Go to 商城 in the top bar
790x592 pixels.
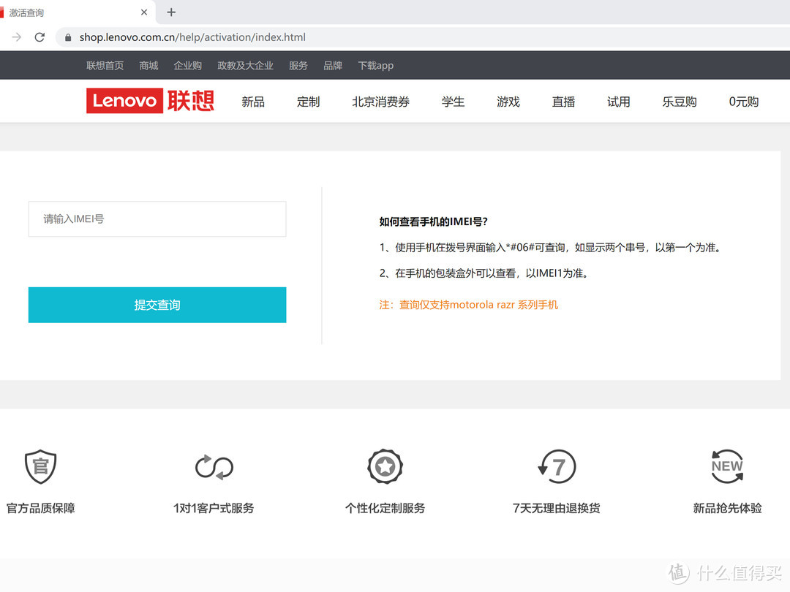(148, 66)
